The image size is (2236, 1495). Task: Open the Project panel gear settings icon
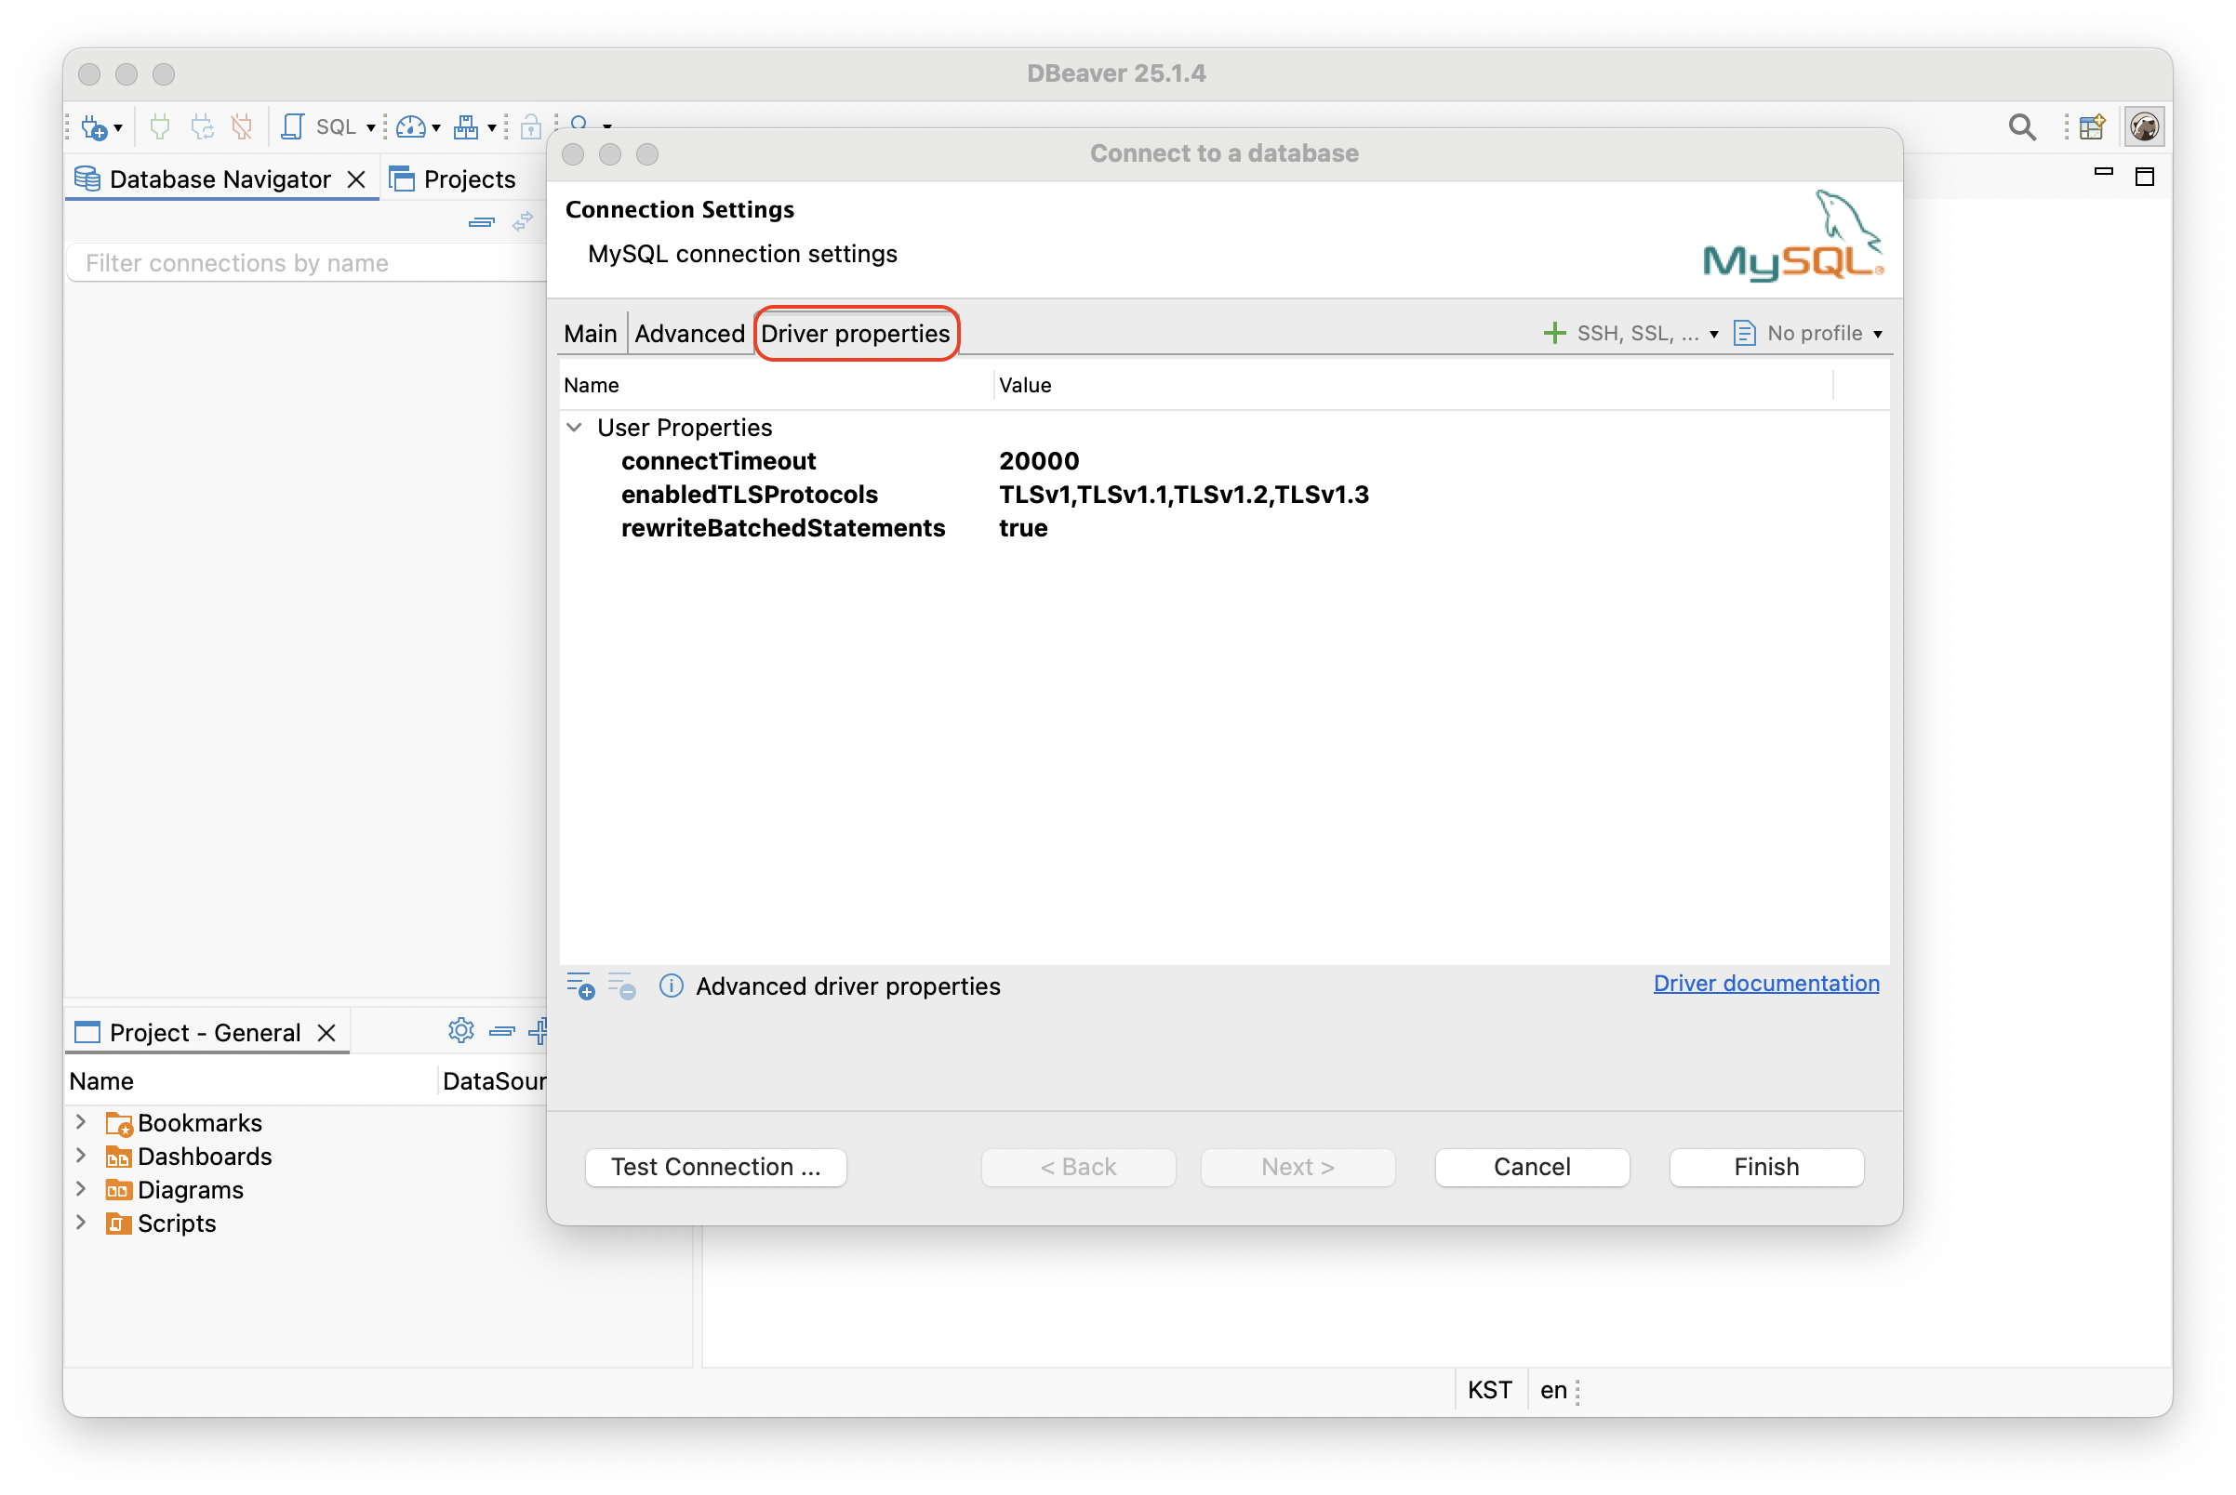[x=460, y=1031]
